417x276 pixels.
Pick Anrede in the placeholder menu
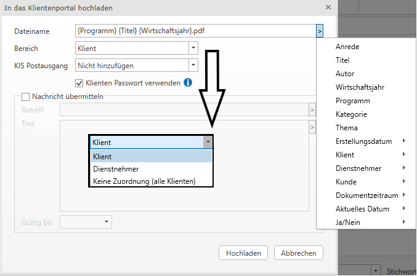click(x=347, y=47)
